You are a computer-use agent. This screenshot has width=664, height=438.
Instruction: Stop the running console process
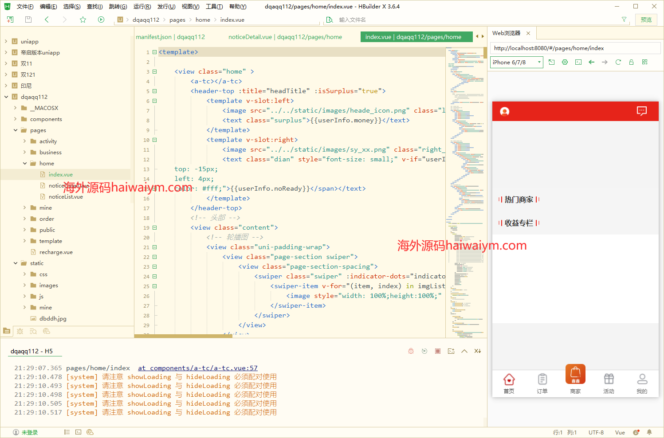(438, 351)
